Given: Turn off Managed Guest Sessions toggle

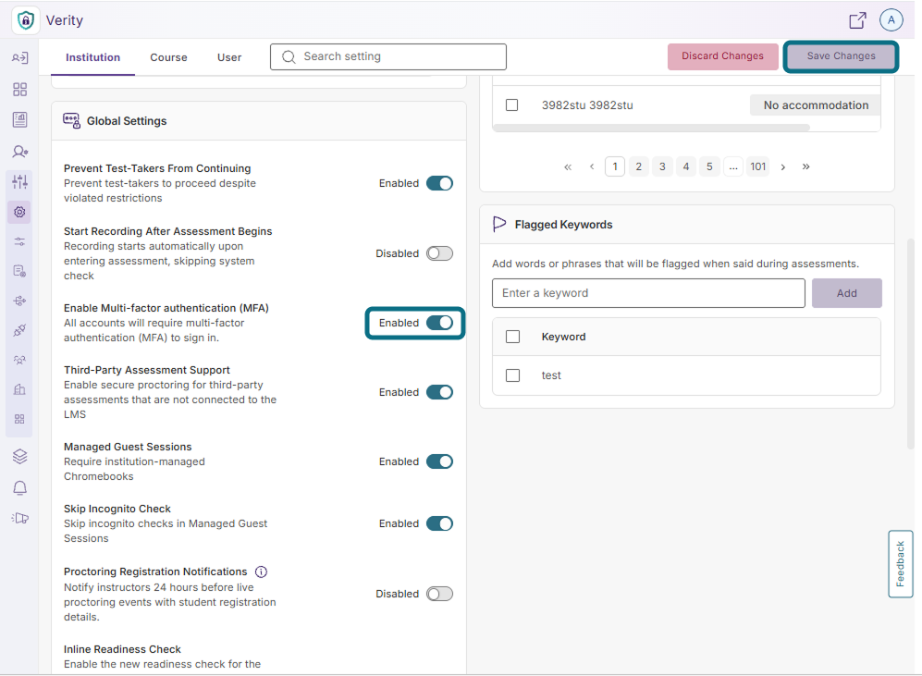Looking at the screenshot, I should click(439, 461).
